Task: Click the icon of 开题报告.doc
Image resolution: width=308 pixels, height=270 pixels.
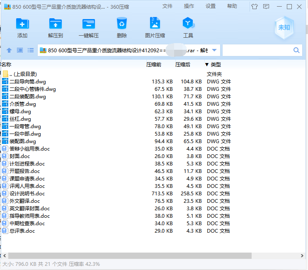Action: [x=4, y=171]
